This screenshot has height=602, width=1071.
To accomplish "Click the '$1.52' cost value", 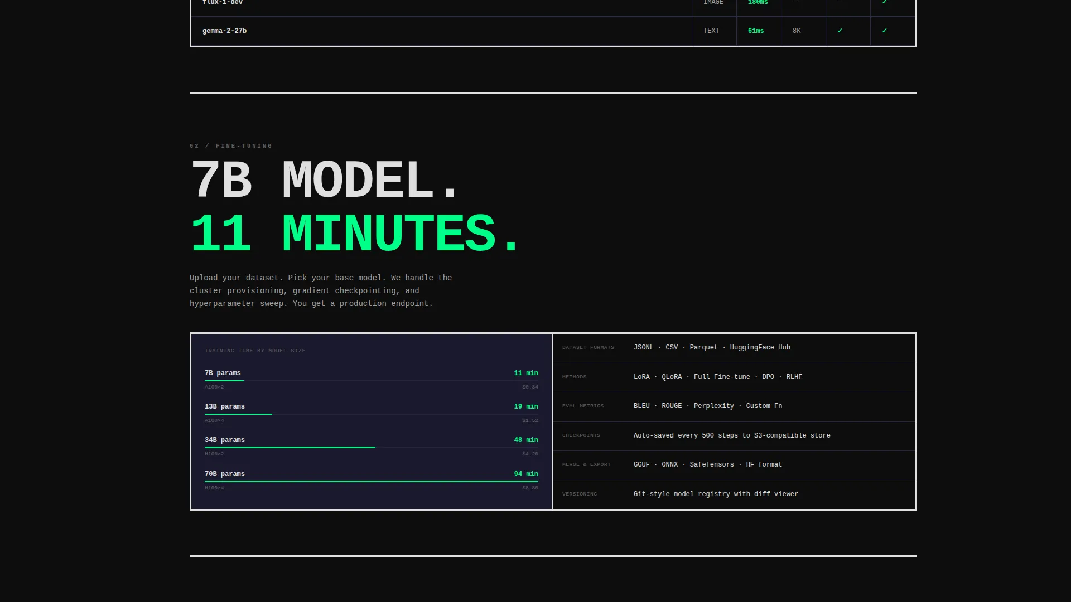I will tap(530, 420).
